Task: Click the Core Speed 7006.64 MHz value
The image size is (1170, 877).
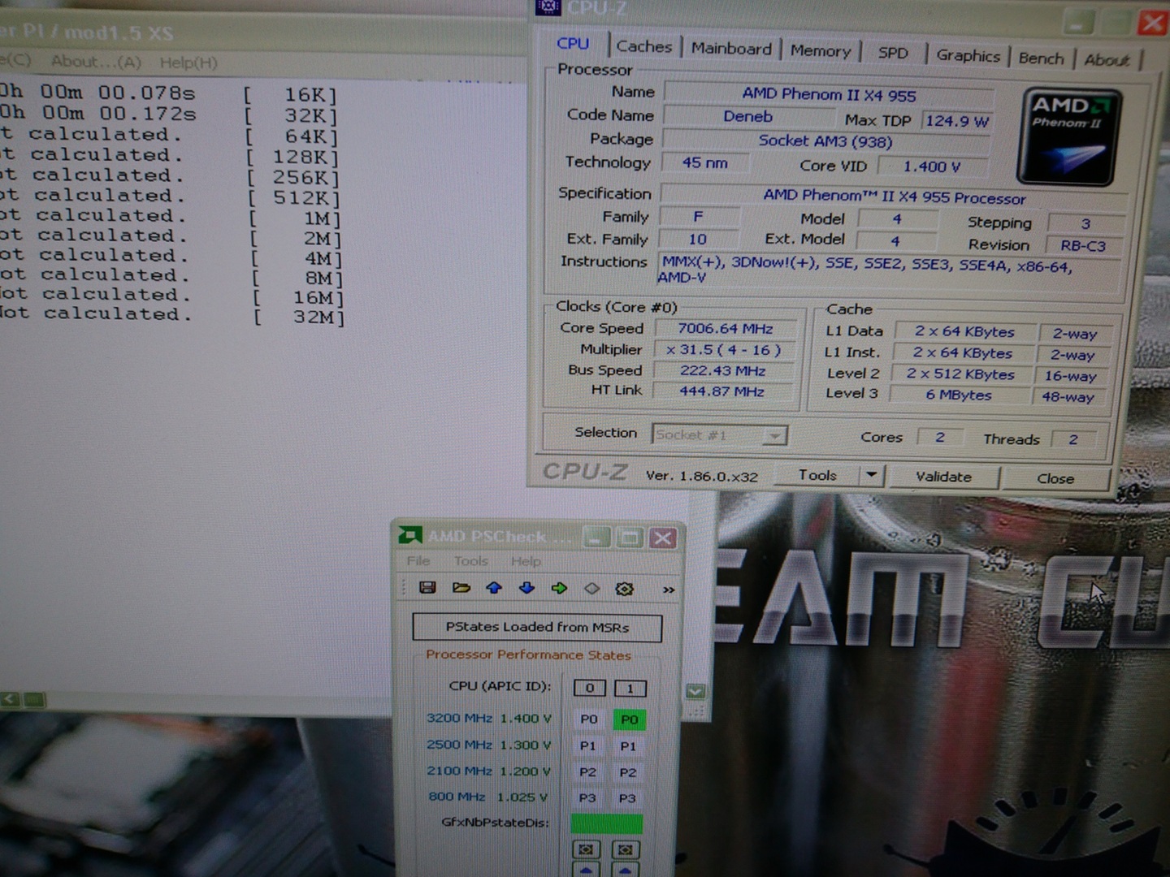Action: (x=726, y=329)
